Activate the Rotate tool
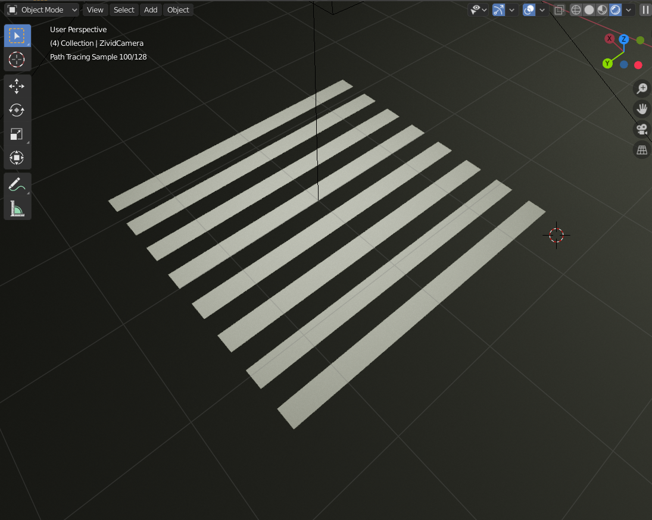The height and width of the screenshot is (520, 652). [17, 109]
